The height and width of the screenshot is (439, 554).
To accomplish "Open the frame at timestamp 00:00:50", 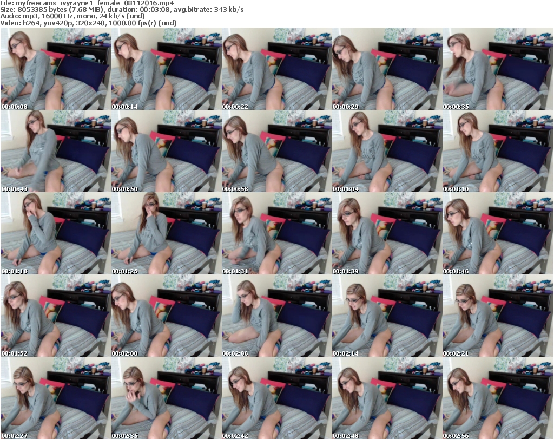I will pos(167,151).
